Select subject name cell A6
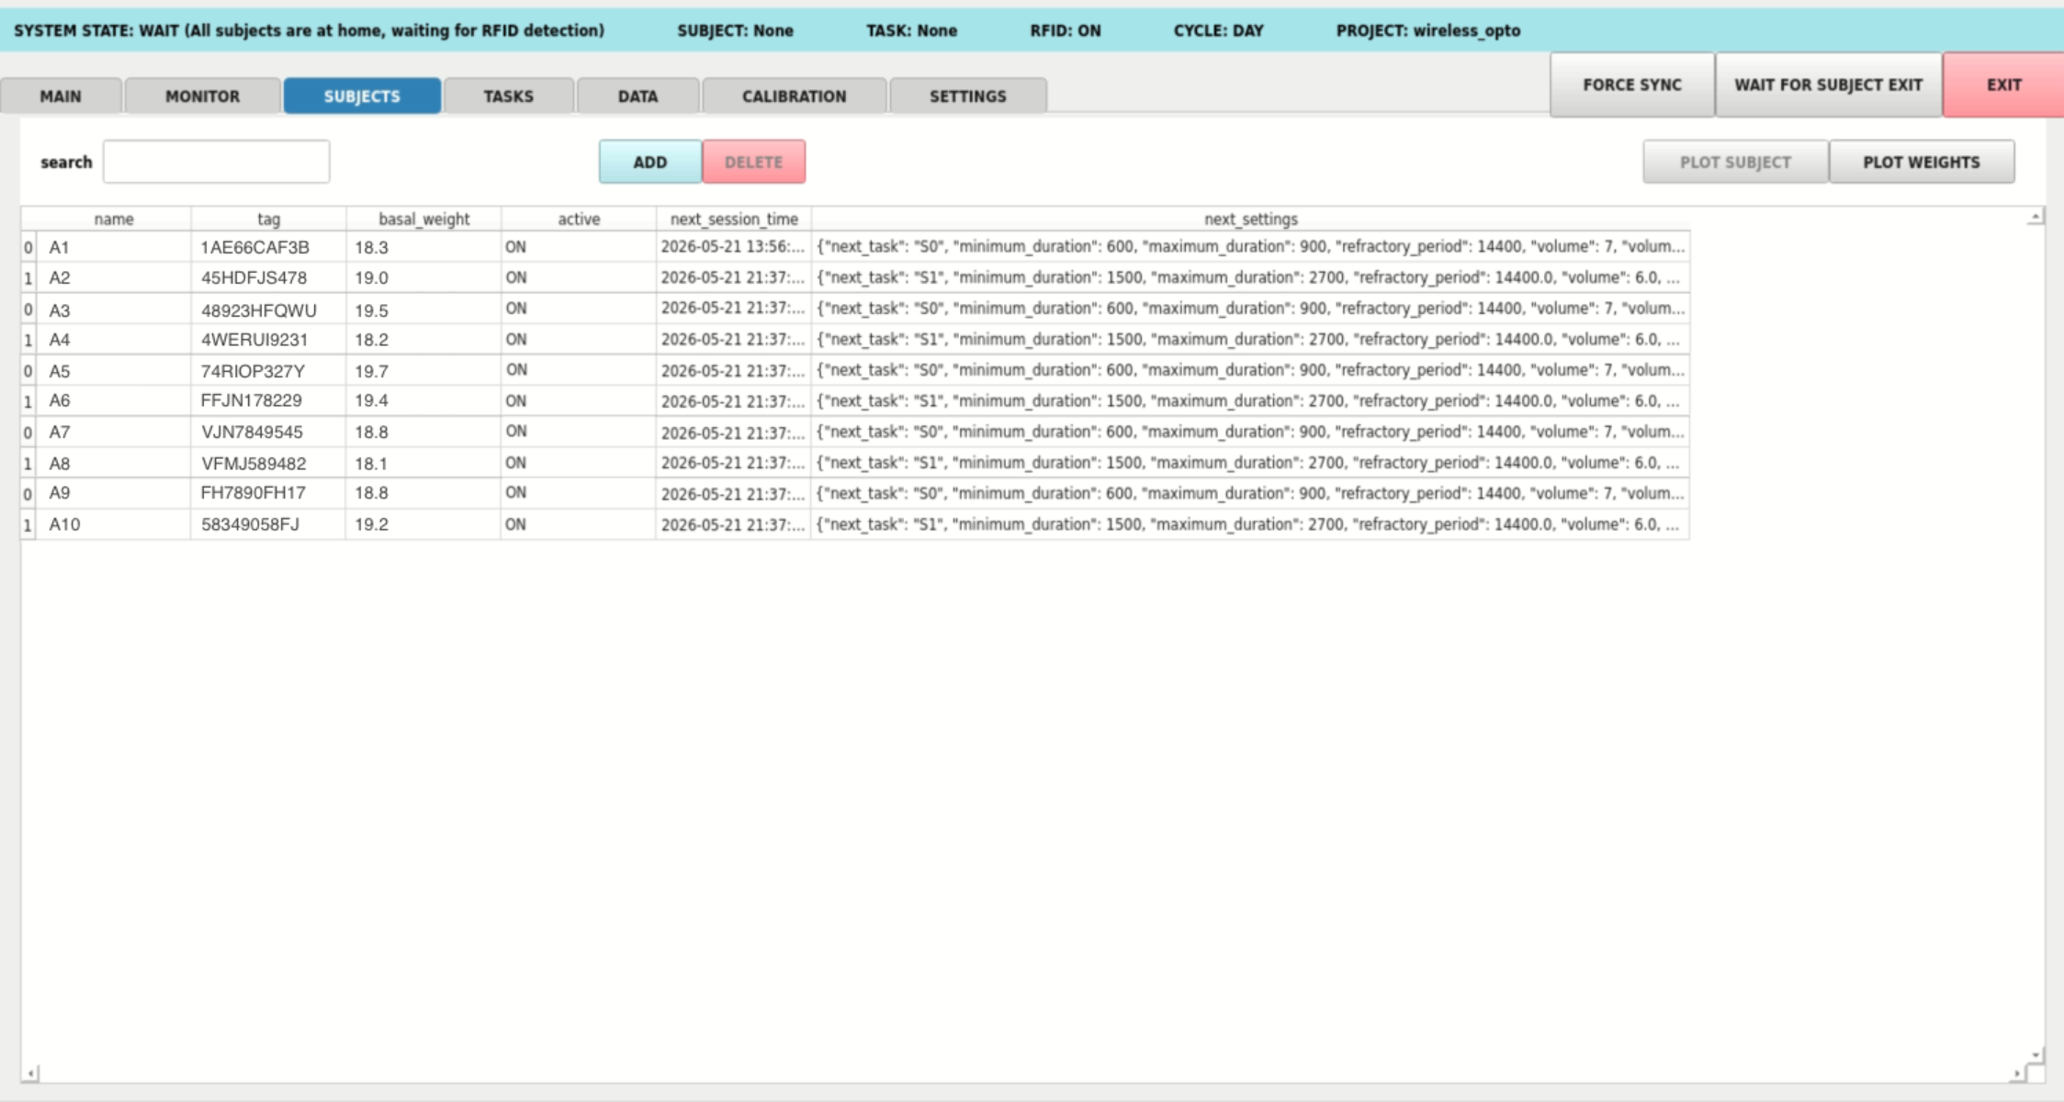Viewport: 2064px width, 1102px height. (113, 401)
